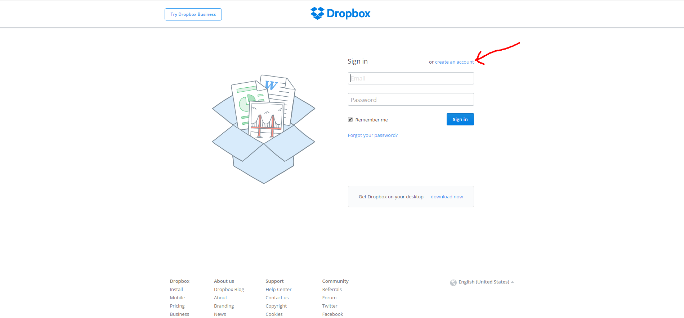Open the Install footer link
Image resolution: width=684 pixels, height=318 pixels.
176,290
